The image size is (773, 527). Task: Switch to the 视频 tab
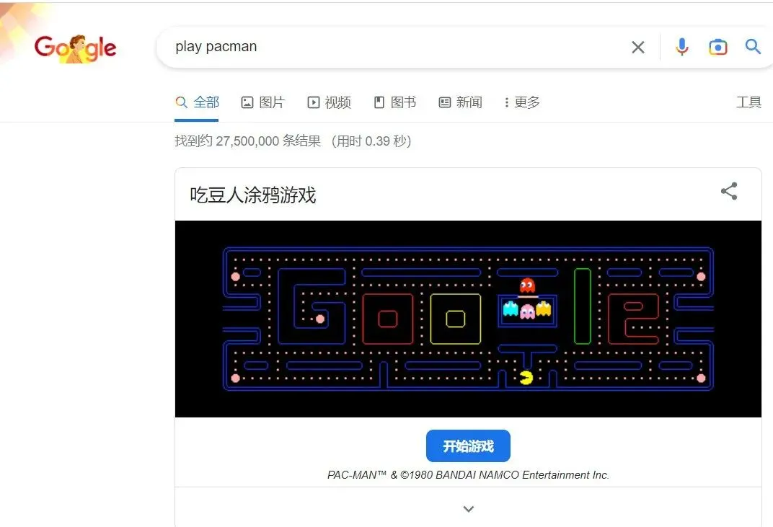tap(329, 102)
